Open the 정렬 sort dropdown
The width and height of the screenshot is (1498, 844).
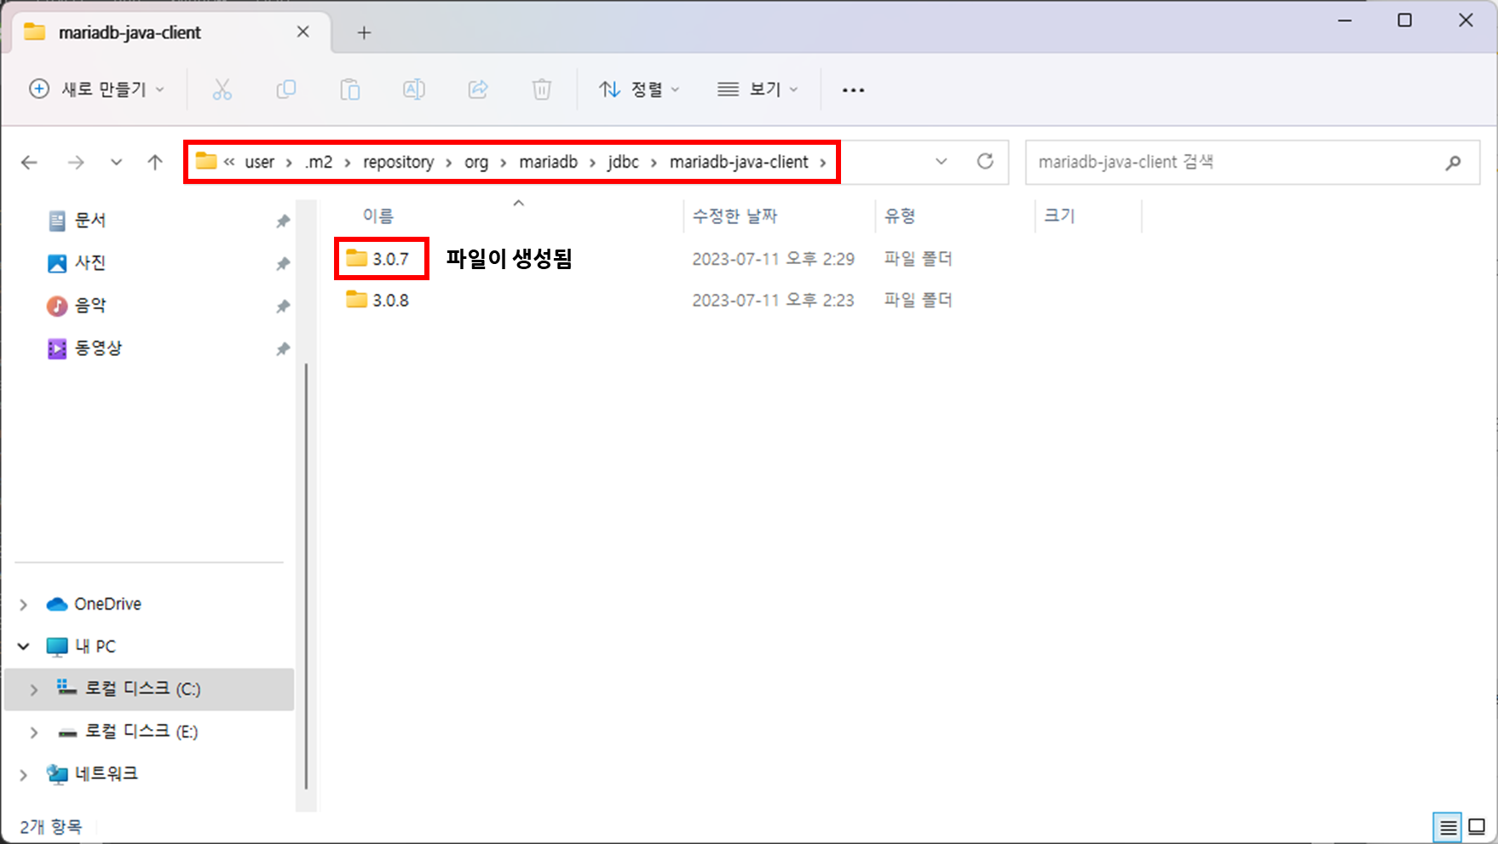click(639, 89)
